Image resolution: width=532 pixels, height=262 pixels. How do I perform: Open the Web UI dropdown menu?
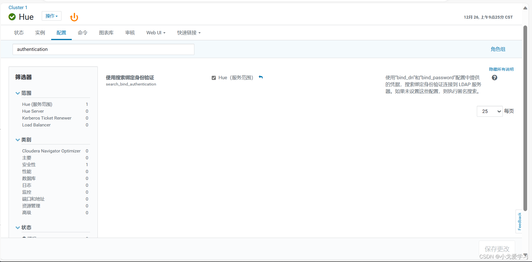tap(156, 33)
